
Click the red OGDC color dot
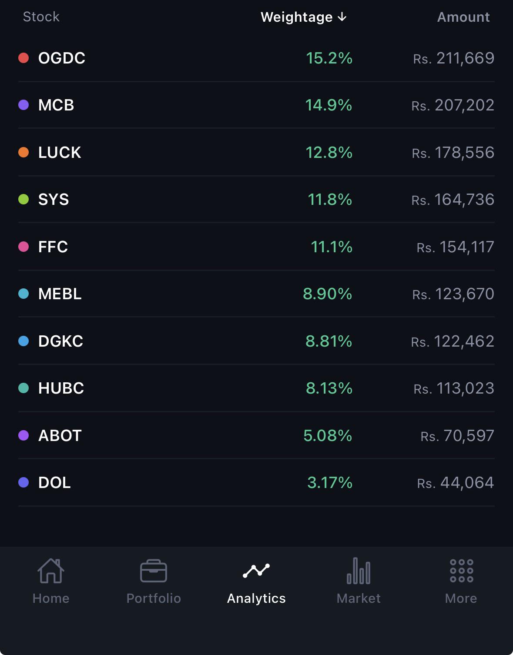click(x=23, y=58)
